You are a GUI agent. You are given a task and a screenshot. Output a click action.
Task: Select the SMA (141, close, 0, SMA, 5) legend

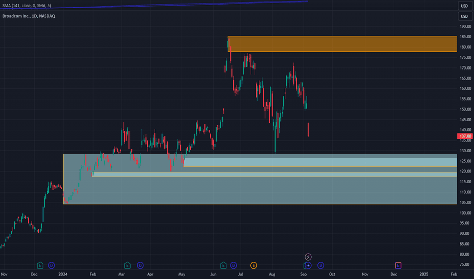coord(26,6)
